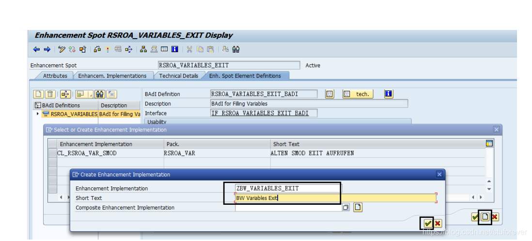Click the binoculars Find icon in main toolbar
This screenshot has height=241, width=532.
(x=236, y=50)
